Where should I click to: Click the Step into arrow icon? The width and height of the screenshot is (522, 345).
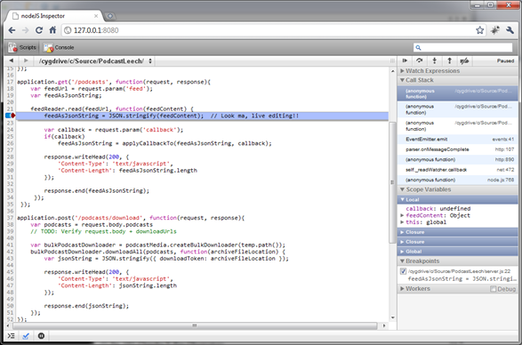pyautogui.click(x=435, y=60)
